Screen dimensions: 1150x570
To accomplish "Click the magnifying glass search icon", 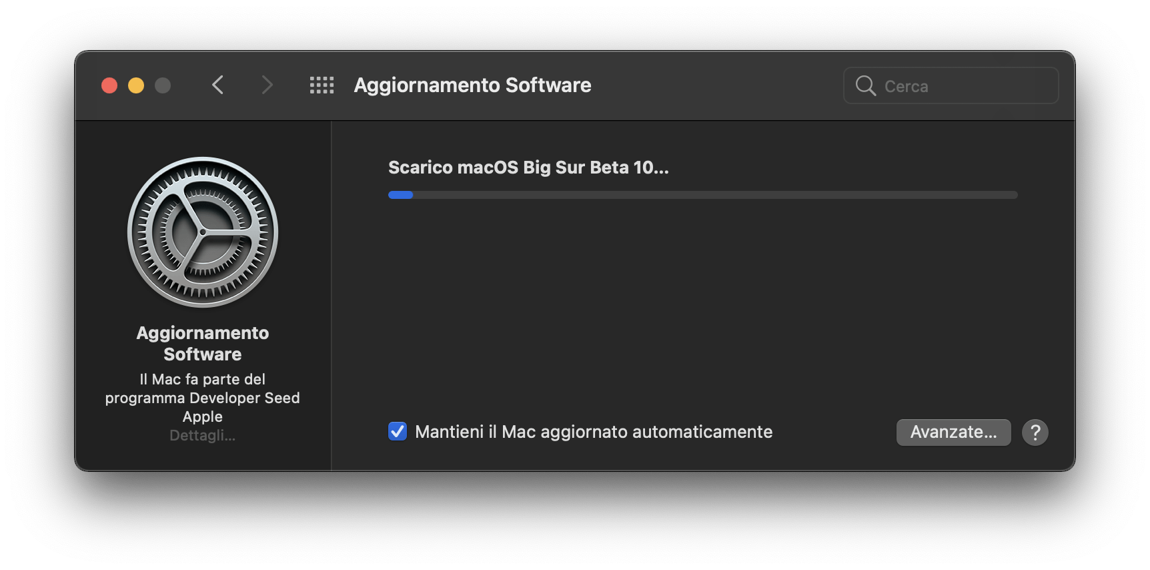I will pyautogui.click(x=865, y=85).
